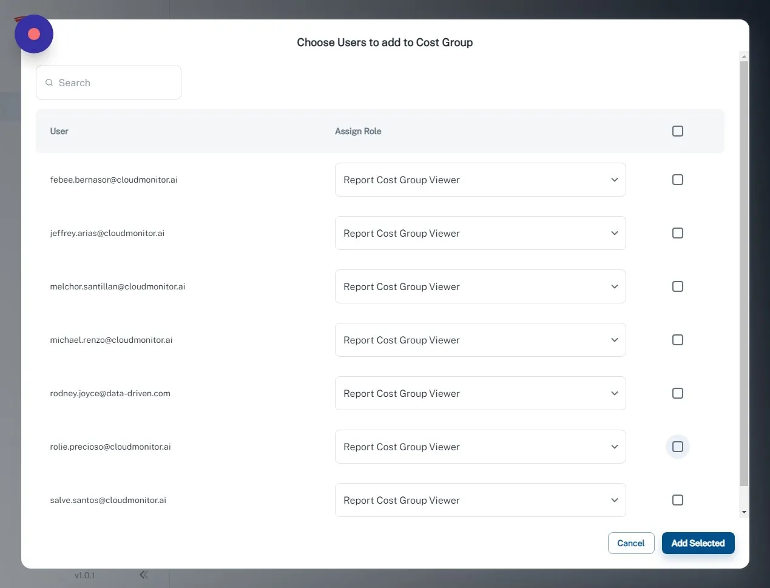The height and width of the screenshot is (588, 770).
Task: Toggle the select-all checkbox in header
Action: 678,131
